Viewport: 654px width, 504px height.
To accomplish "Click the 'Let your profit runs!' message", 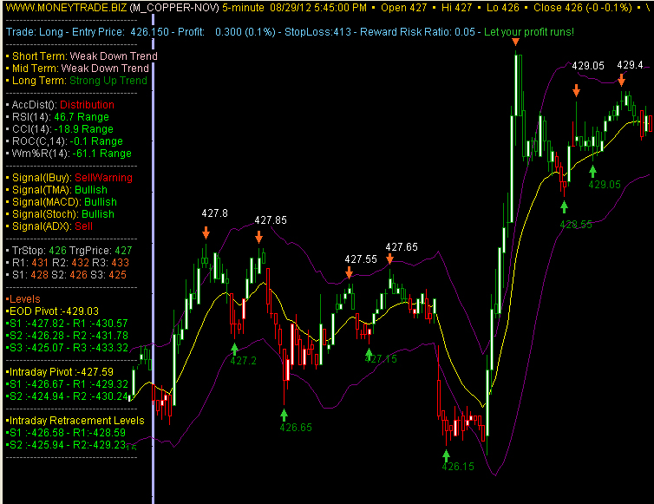I will pos(529,32).
